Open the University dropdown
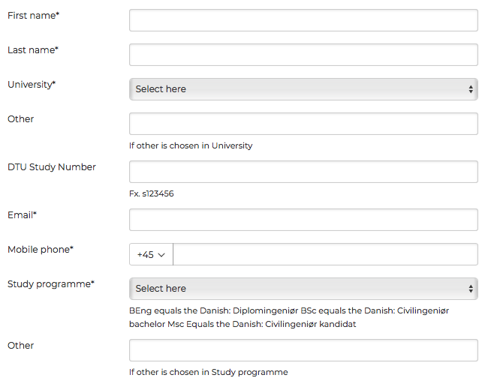The height and width of the screenshot is (384, 488). point(303,89)
